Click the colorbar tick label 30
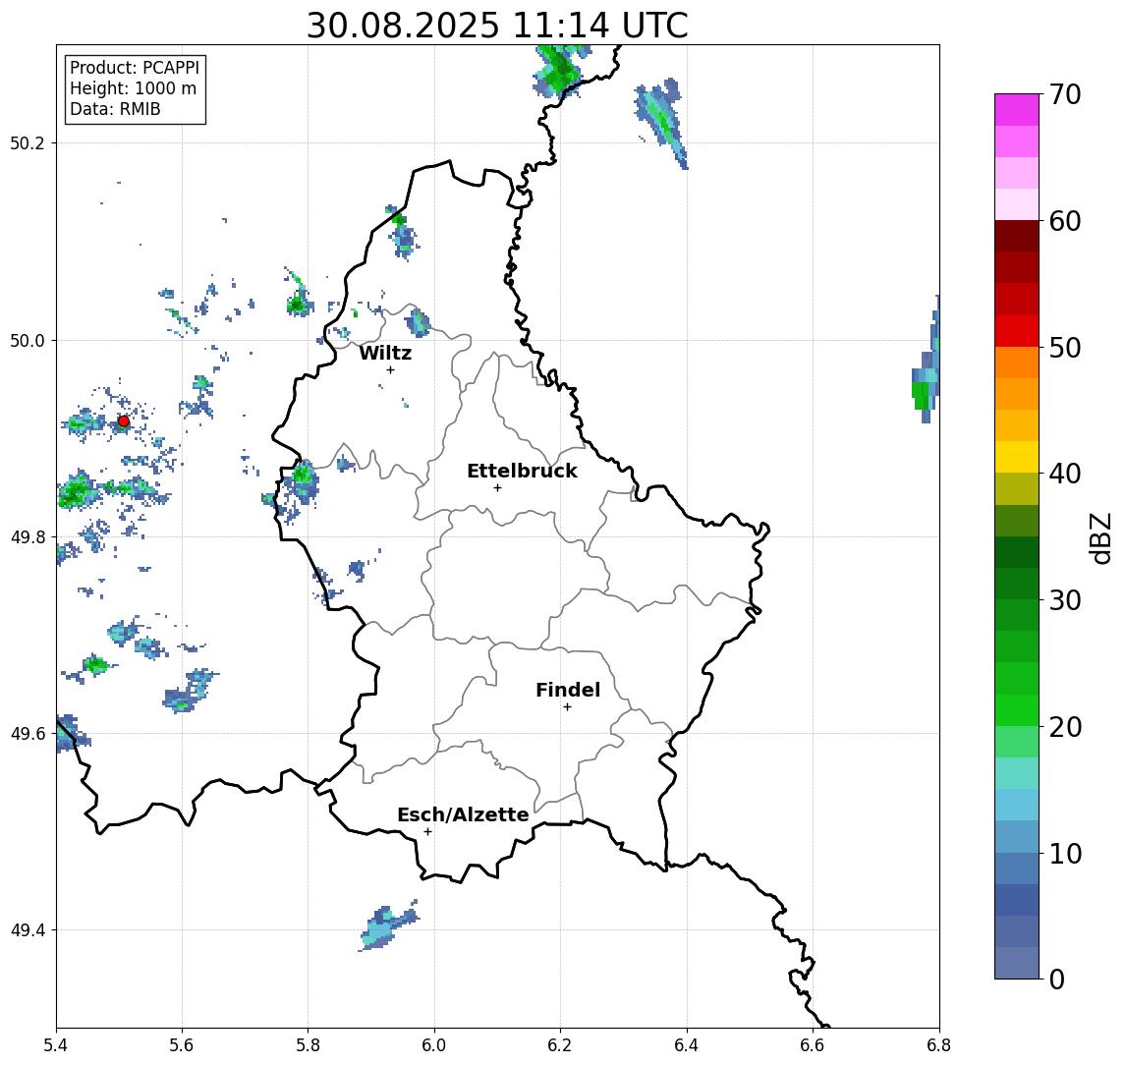The width and height of the screenshot is (1125, 1065). click(x=1065, y=600)
